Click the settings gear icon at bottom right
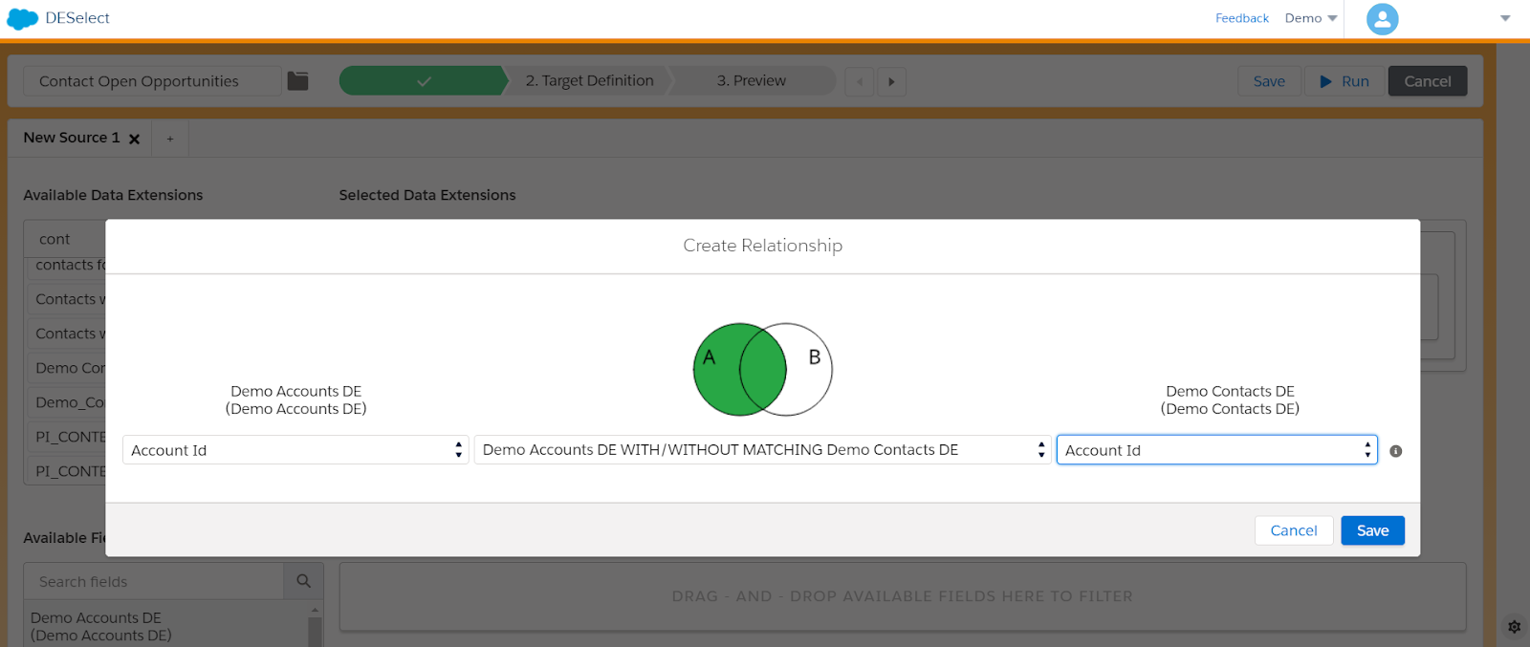This screenshot has width=1530, height=647. pyautogui.click(x=1514, y=627)
